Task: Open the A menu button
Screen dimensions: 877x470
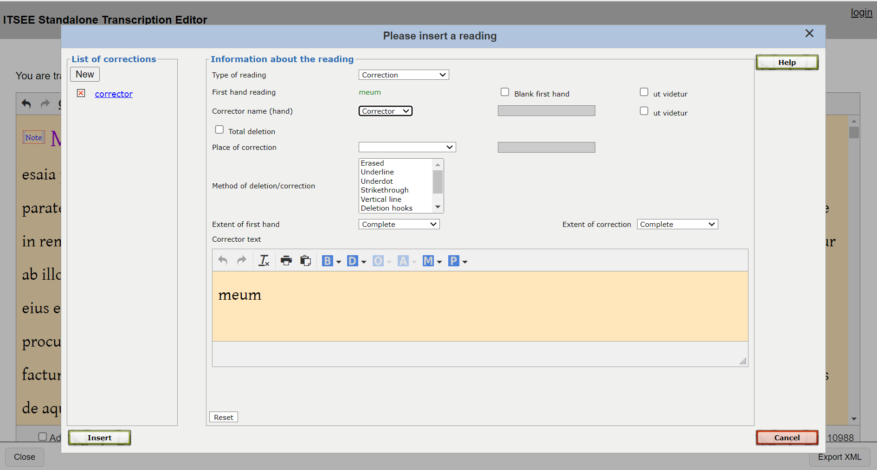Action: tap(407, 261)
